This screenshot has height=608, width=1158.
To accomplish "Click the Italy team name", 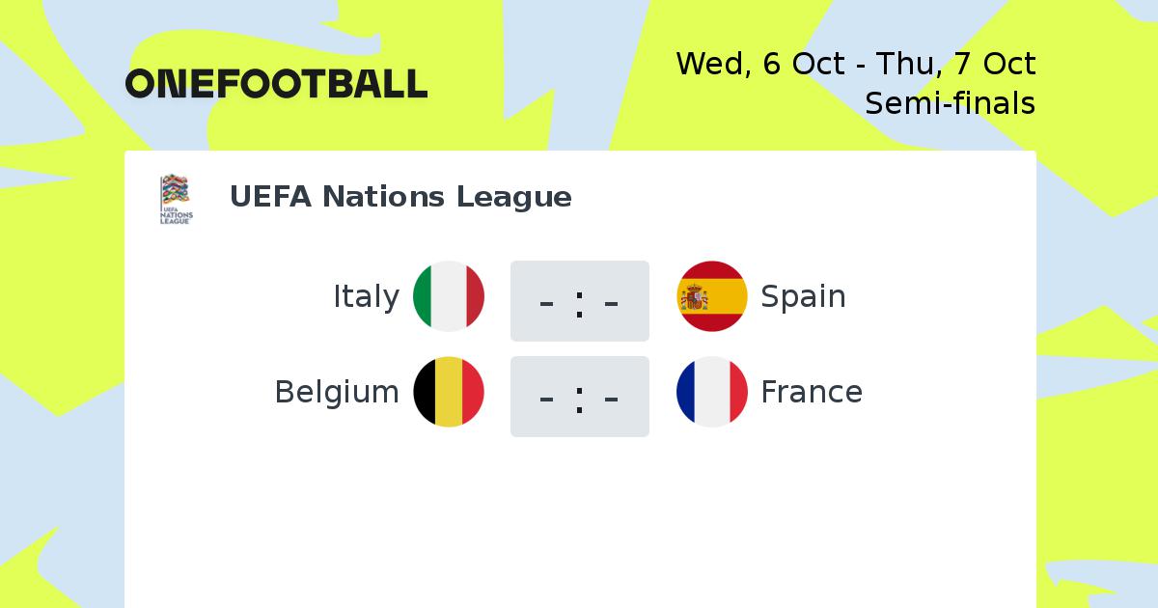I will 366,296.
